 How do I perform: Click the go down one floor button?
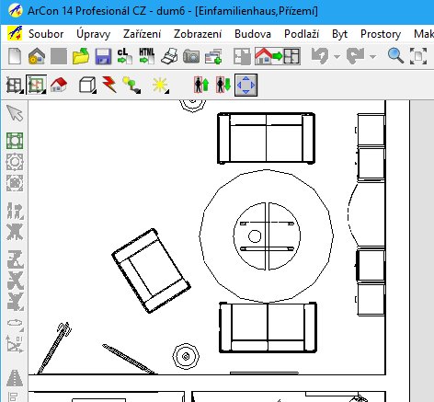click(x=223, y=85)
